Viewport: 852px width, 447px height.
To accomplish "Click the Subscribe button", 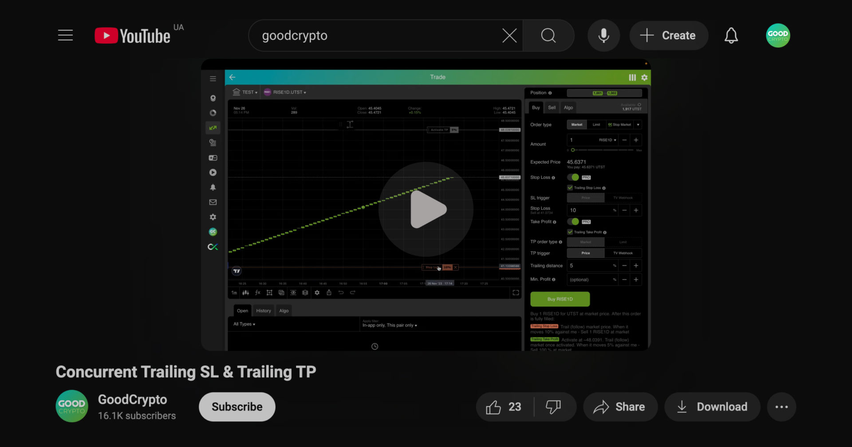I will (x=237, y=407).
